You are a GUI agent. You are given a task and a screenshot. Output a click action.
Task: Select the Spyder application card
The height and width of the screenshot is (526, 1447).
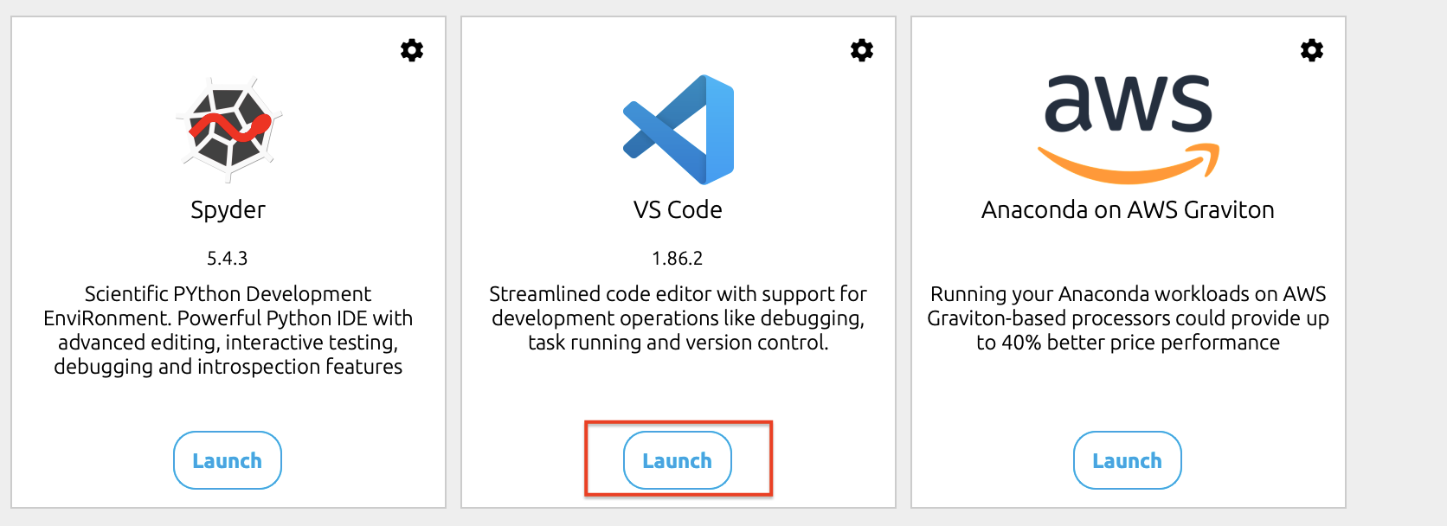tap(228, 262)
